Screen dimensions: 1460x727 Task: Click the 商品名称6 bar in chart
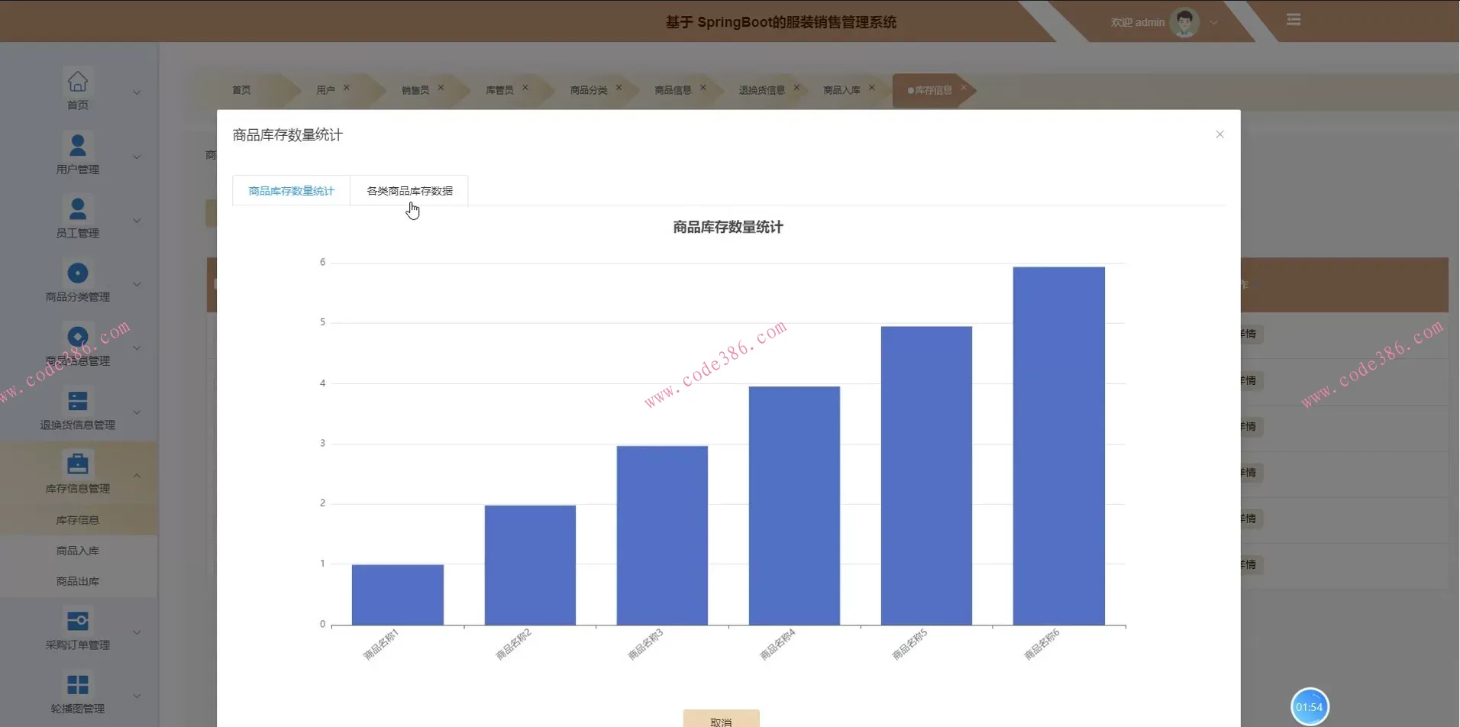click(1058, 446)
